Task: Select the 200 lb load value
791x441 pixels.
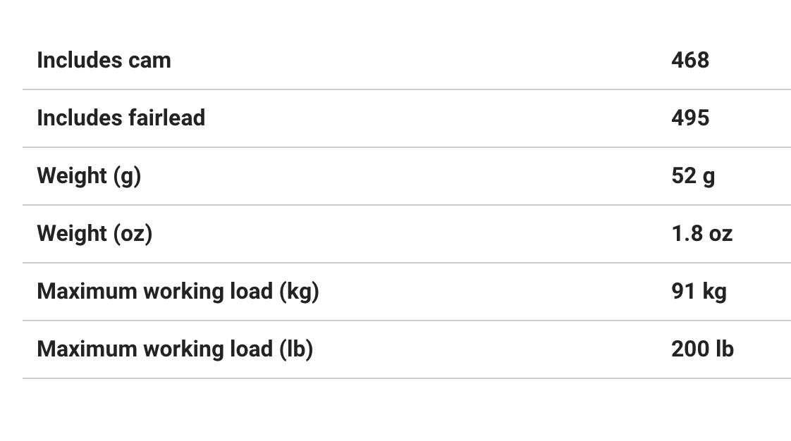Action: click(x=702, y=349)
